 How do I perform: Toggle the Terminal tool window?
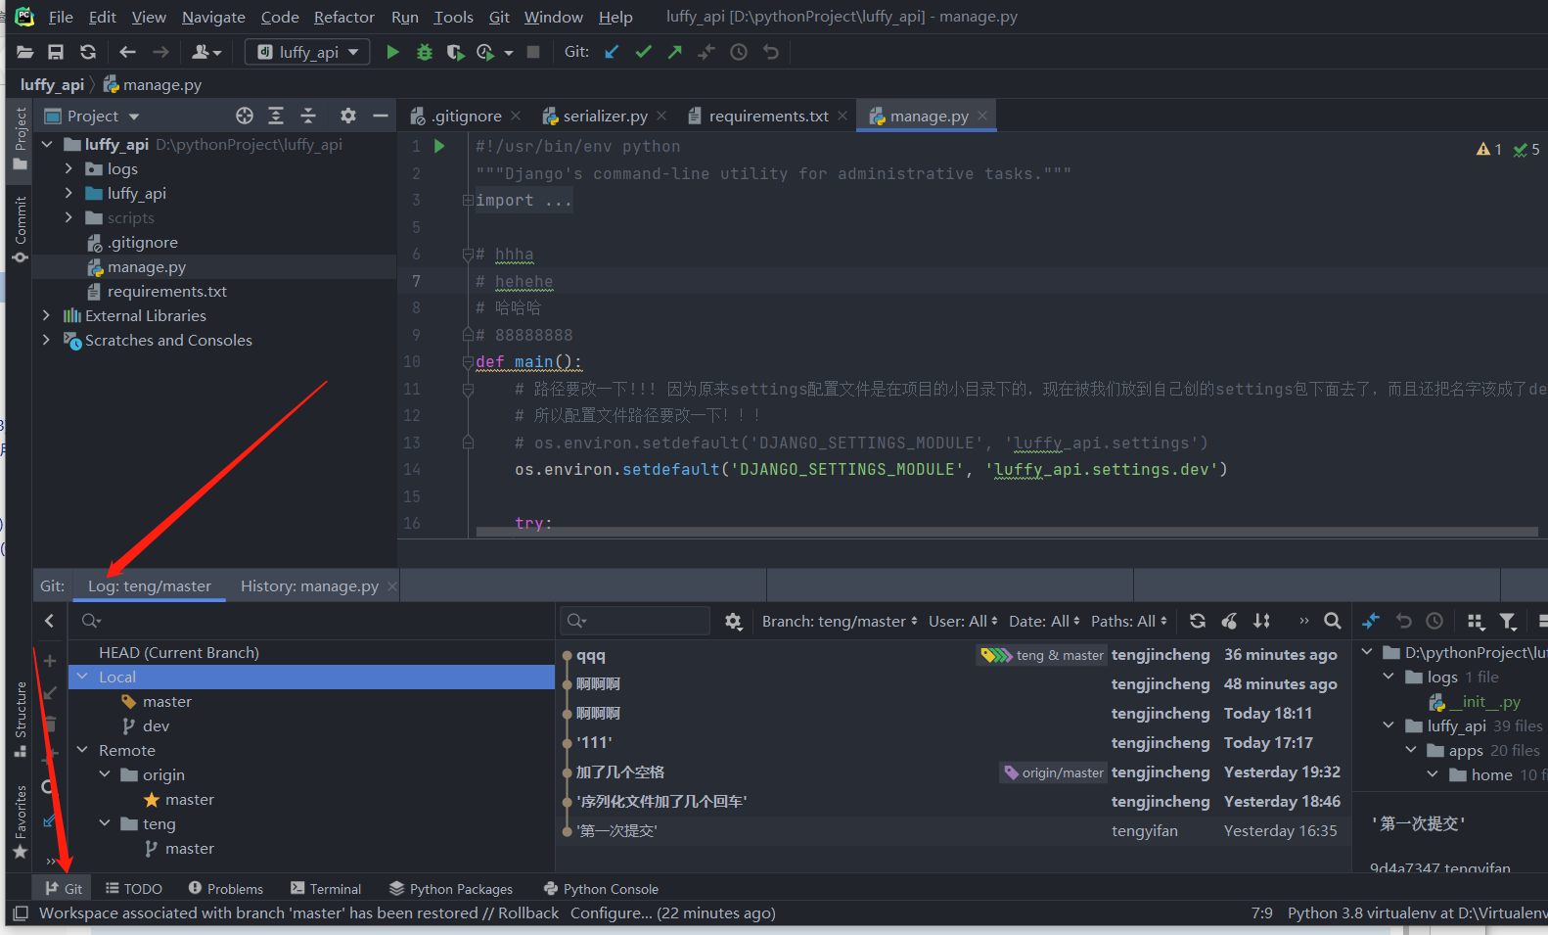point(326,888)
